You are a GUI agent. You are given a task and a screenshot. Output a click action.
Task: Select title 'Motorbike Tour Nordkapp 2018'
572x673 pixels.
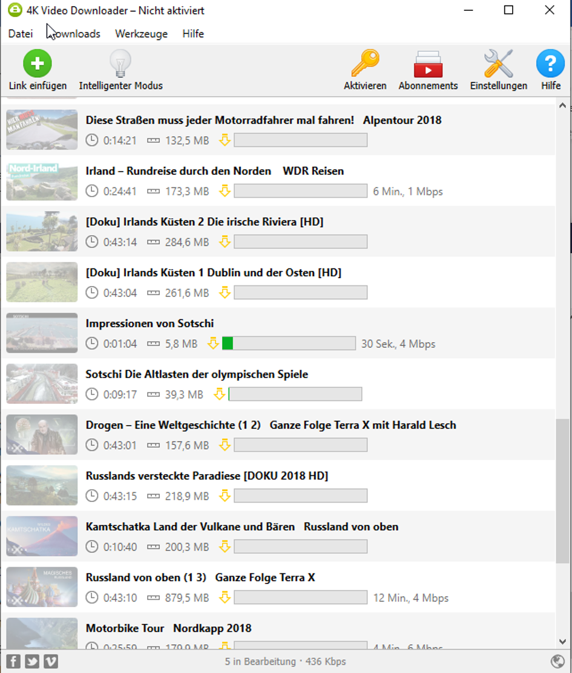pyautogui.click(x=168, y=628)
